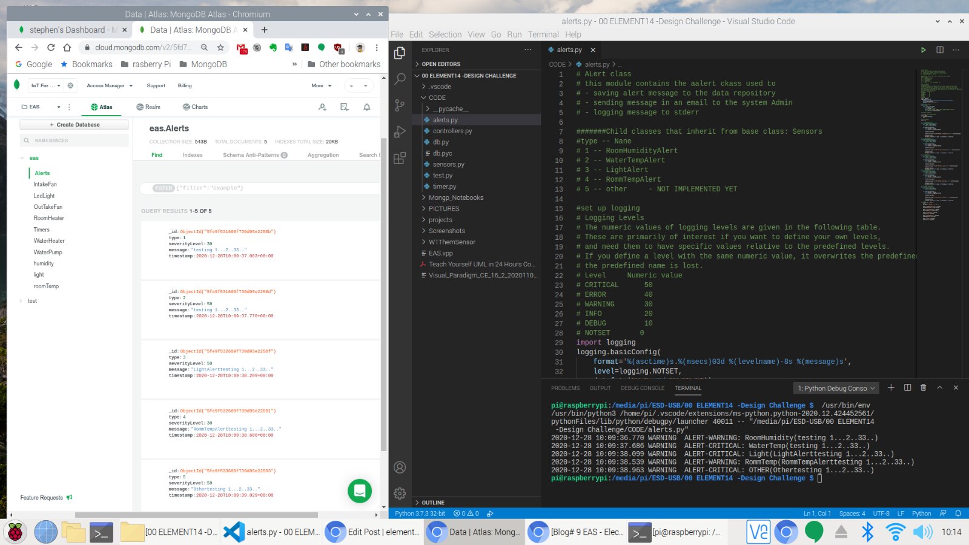Click the Create Database button
The image size is (969, 545).
pyautogui.click(x=74, y=125)
